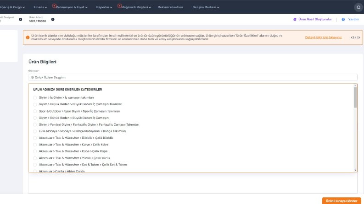The height and width of the screenshot is (204, 364).
Task: Select Çelik Yüzük category radio
Action: (x=35, y=158)
